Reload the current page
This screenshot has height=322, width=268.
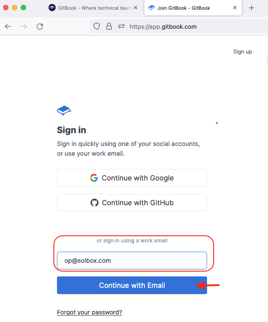click(x=40, y=27)
